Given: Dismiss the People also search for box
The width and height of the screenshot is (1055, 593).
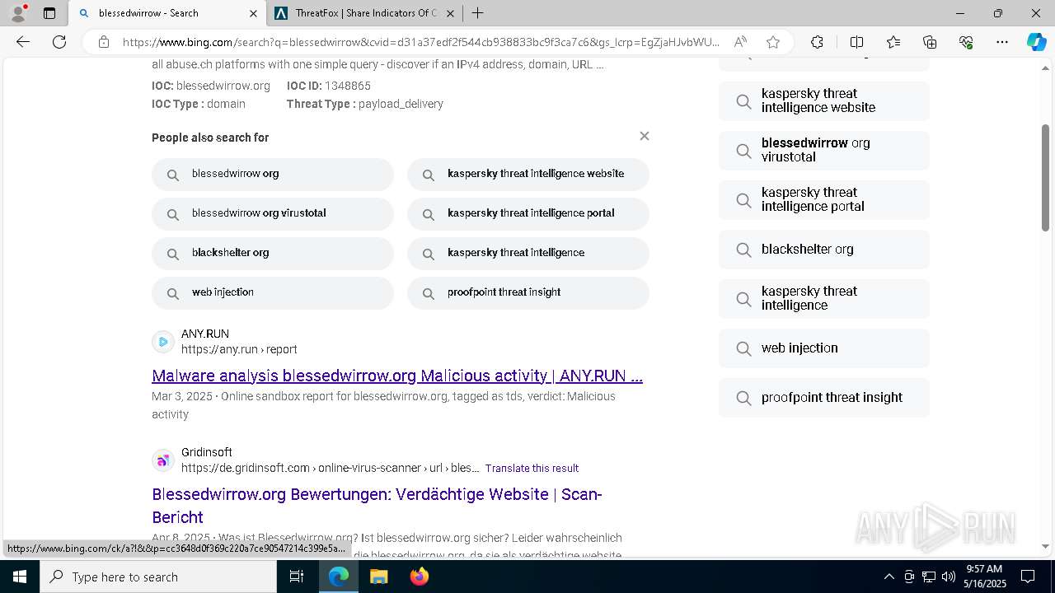Looking at the screenshot, I should click(645, 136).
